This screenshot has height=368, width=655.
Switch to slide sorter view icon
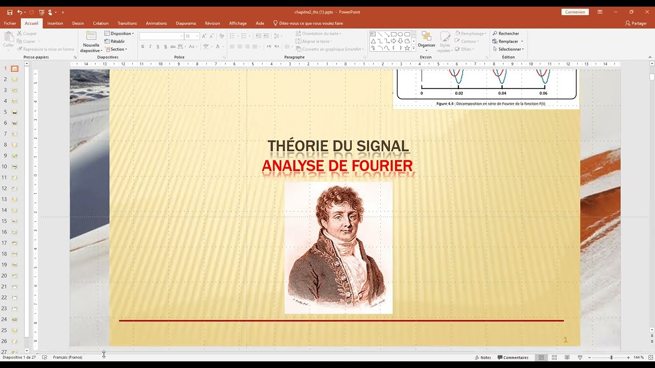[554, 357]
